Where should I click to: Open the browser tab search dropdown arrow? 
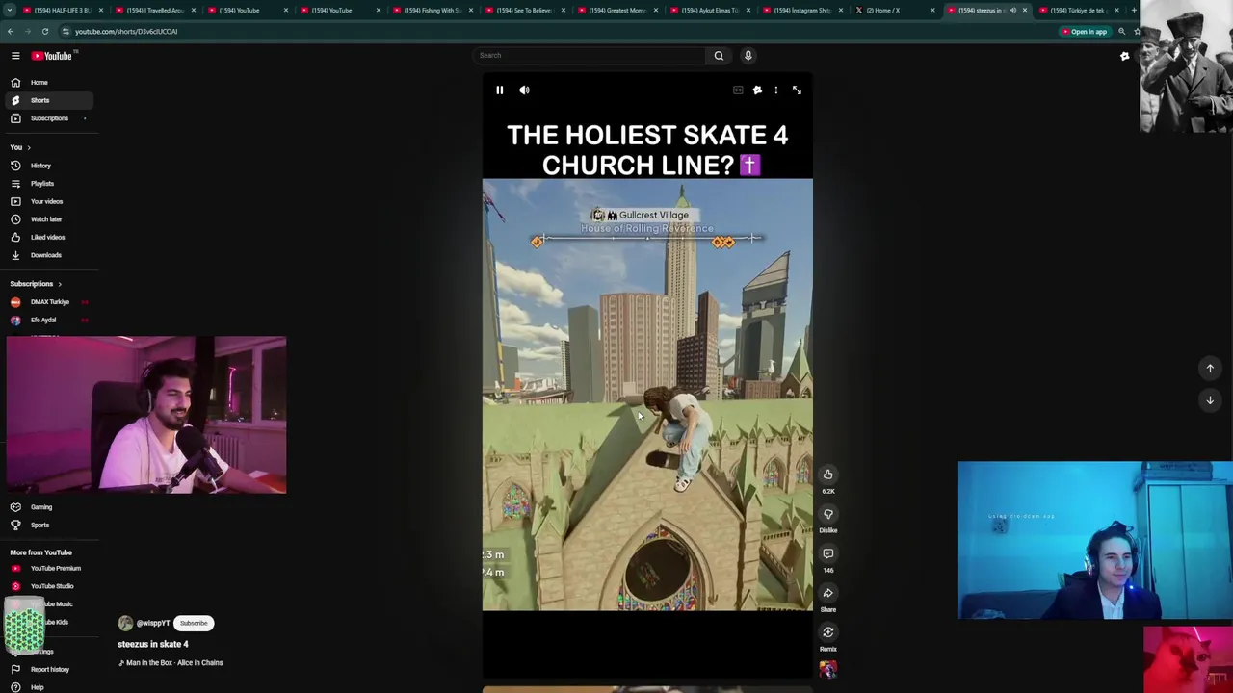[10, 11]
